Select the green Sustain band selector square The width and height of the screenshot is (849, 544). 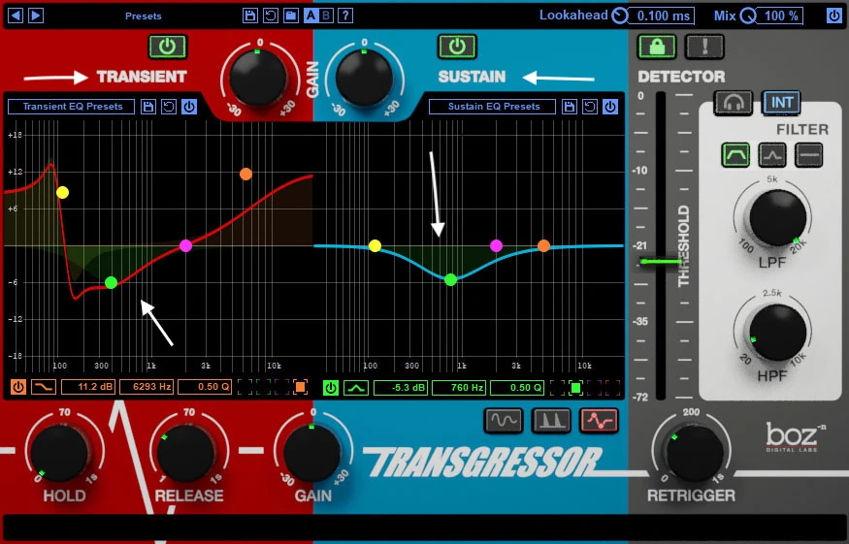click(x=575, y=388)
